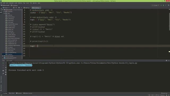Hide the Project panel with minus icon

(21, 8)
